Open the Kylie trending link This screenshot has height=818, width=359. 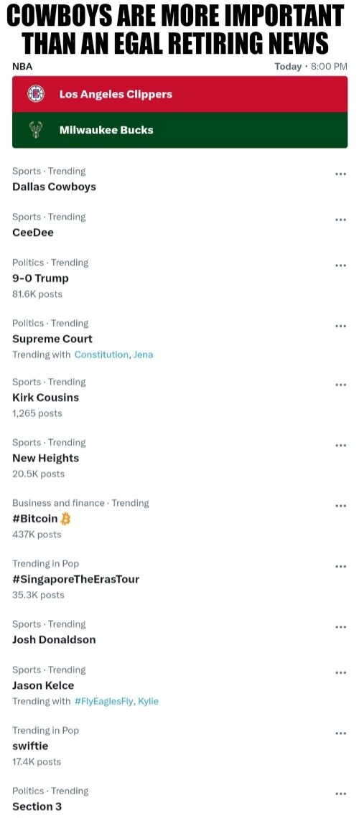point(148,701)
